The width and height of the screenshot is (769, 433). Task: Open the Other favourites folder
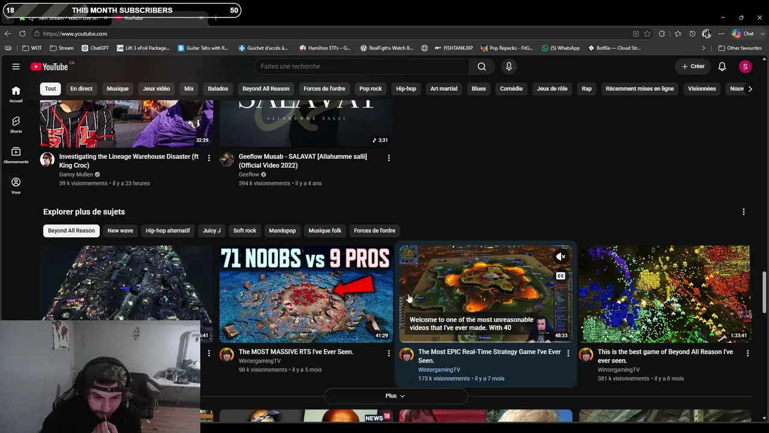click(740, 48)
